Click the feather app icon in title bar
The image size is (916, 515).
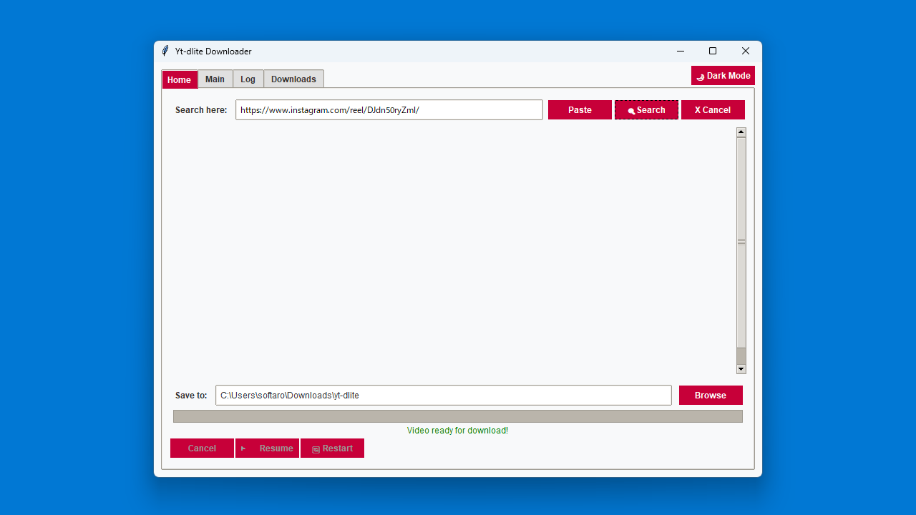pyautogui.click(x=165, y=51)
